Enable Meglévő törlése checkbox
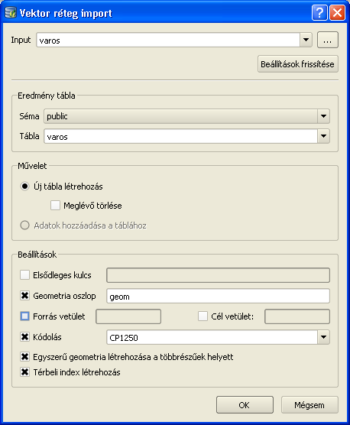The height and width of the screenshot is (425, 350). pos(55,205)
